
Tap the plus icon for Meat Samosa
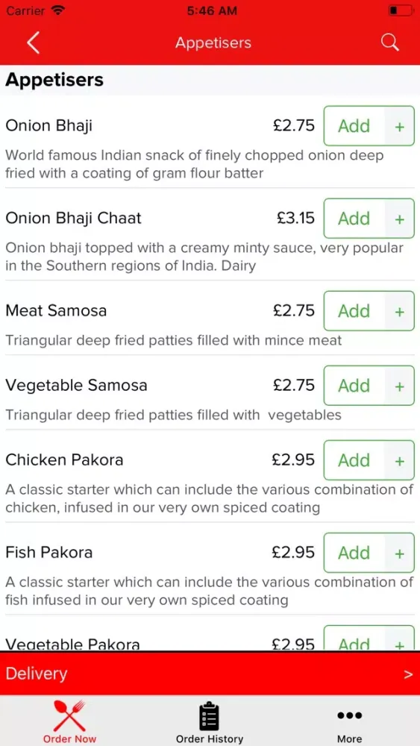pos(400,311)
